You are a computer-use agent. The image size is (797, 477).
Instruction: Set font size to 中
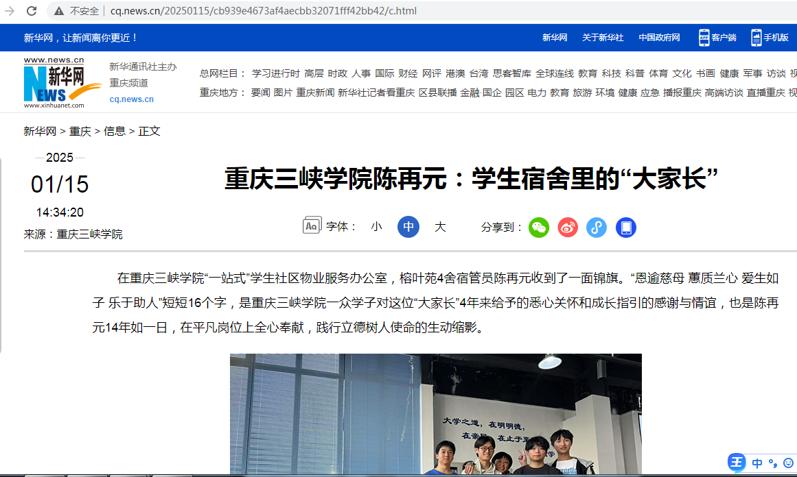coord(408,227)
